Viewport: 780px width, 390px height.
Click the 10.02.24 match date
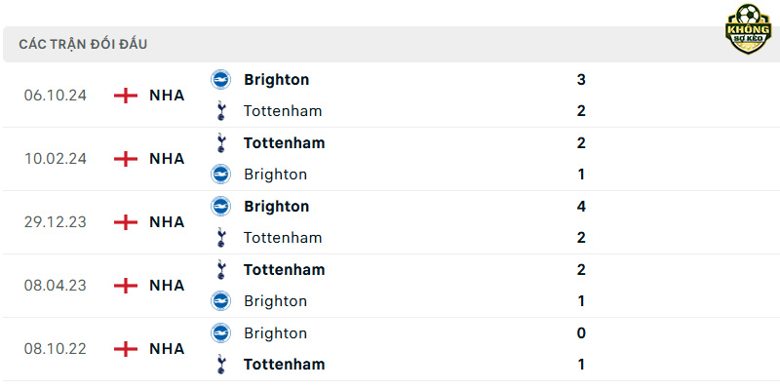click(56, 159)
